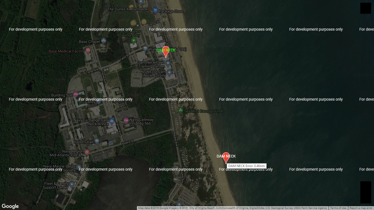This screenshot has width=374, height=210.
Task: Open the Navy Gateway Inn Bldg 566 icon
Action: coord(126,120)
